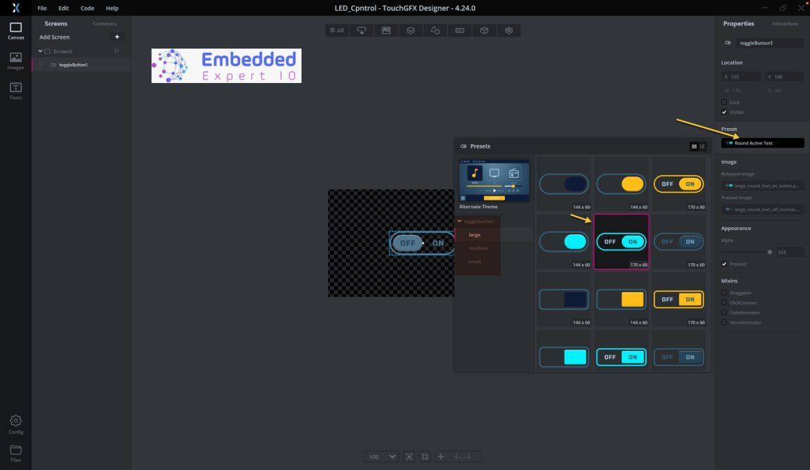Open the Files section
The width and height of the screenshot is (810, 470).
(x=15, y=452)
